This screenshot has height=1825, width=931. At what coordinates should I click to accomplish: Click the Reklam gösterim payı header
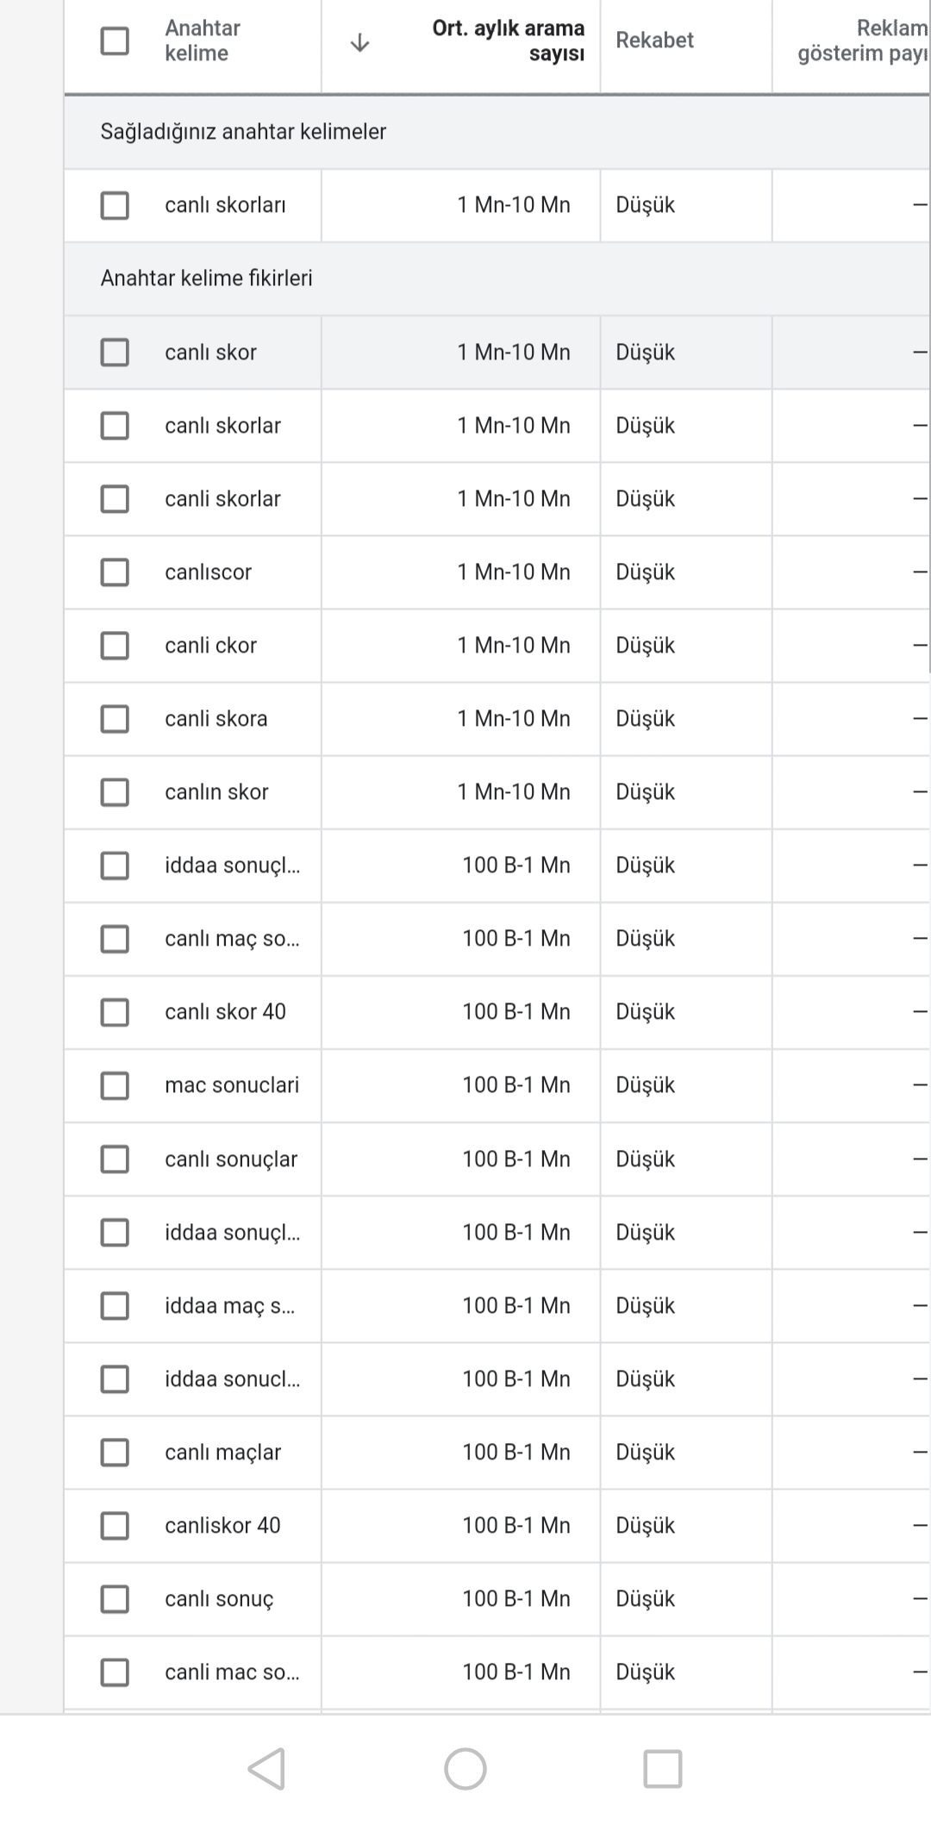[x=862, y=41]
